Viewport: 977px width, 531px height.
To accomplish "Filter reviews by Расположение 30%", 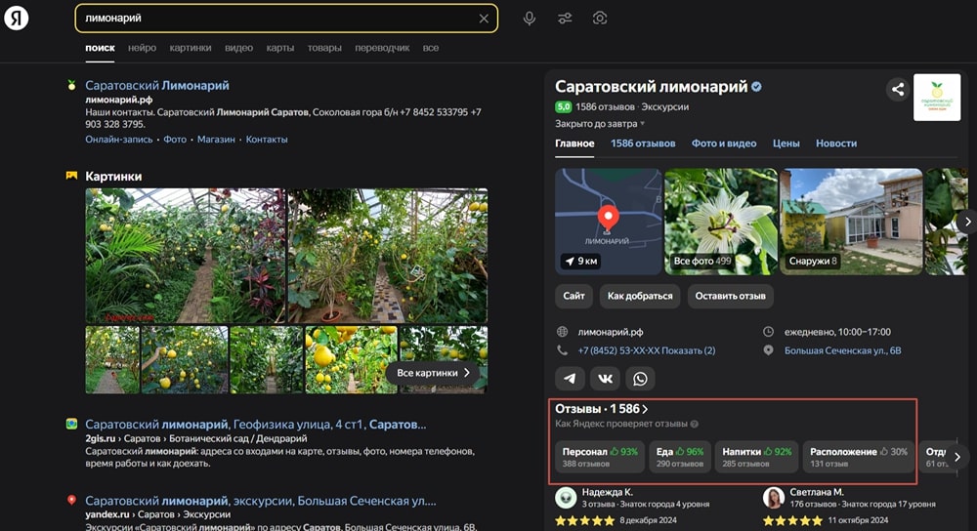I will click(859, 457).
